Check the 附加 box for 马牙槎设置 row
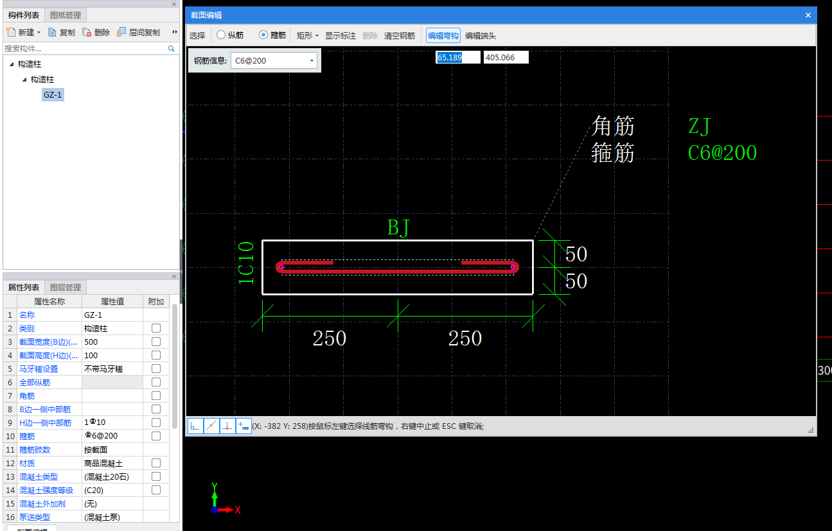Viewport: 832px width, 531px height. [156, 369]
